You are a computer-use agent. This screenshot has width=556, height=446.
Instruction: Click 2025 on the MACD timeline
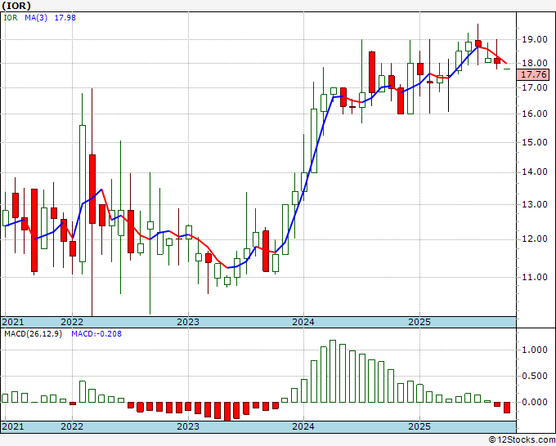(x=419, y=426)
